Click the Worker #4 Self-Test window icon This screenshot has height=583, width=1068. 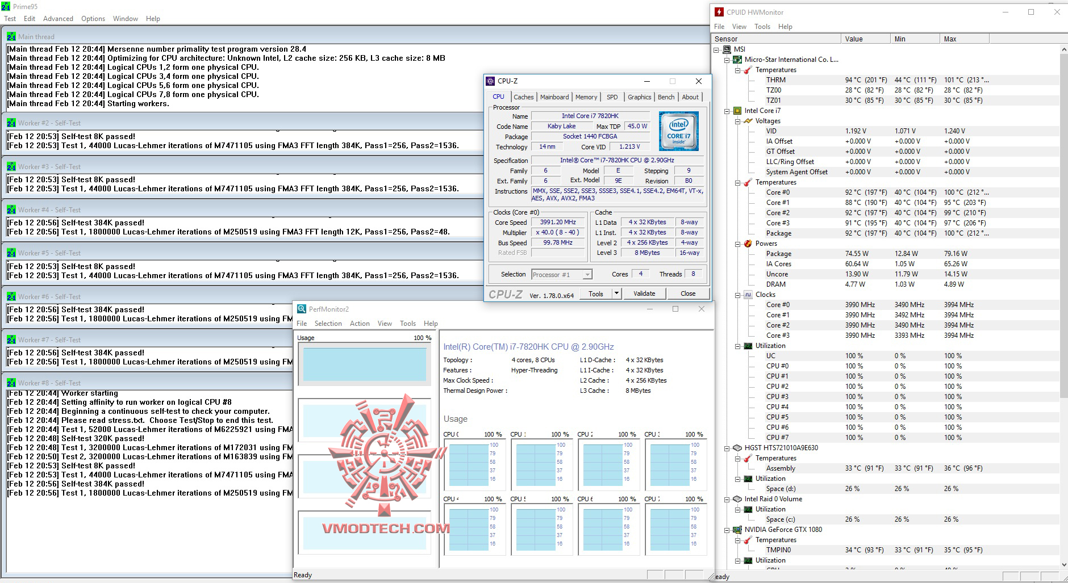pyautogui.click(x=11, y=209)
